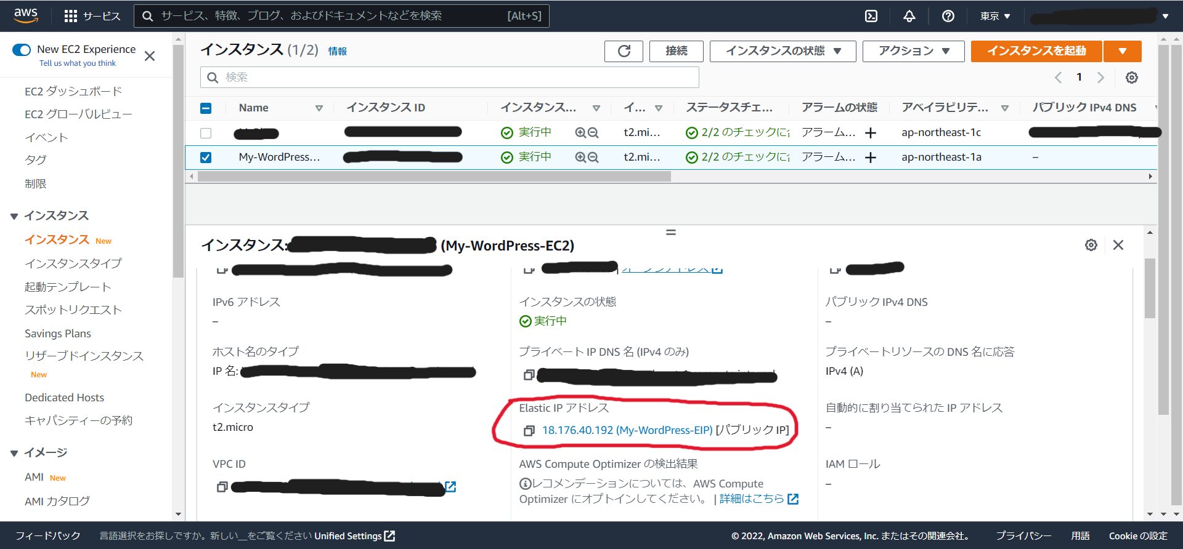The width and height of the screenshot is (1183, 549).
Task: Open EC2 ダッシュボード in sidebar
Action: tap(73, 91)
